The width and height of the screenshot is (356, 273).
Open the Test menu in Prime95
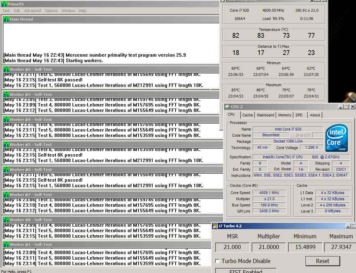point(6,11)
